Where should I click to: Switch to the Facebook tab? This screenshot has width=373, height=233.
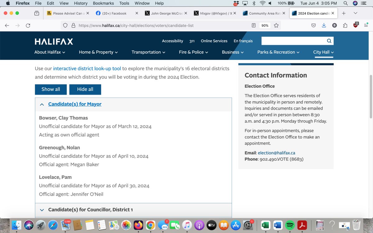coord(116,13)
